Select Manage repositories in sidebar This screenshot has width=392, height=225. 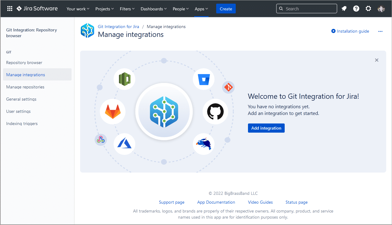point(25,87)
